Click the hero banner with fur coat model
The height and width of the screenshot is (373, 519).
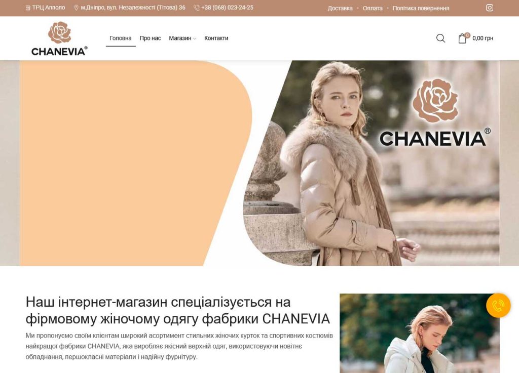pyautogui.click(x=259, y=163)
